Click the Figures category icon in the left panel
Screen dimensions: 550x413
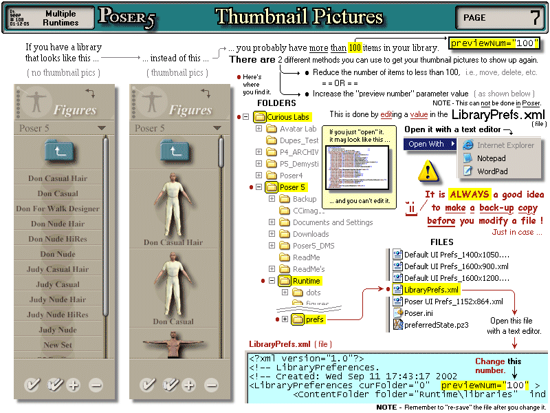[x=36, y=102]
